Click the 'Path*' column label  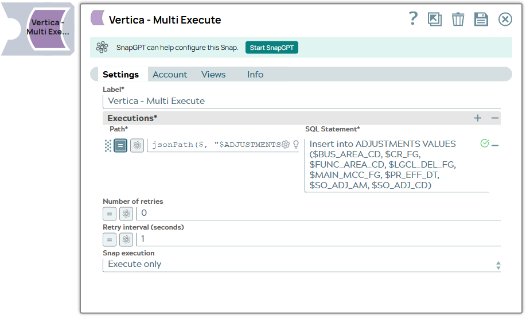click(118, 129)
